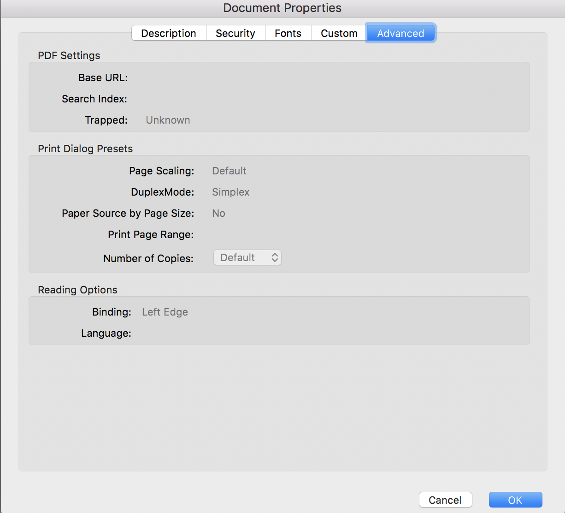
Task: Click the Trapped value Unknown
Action: [168, 120]
